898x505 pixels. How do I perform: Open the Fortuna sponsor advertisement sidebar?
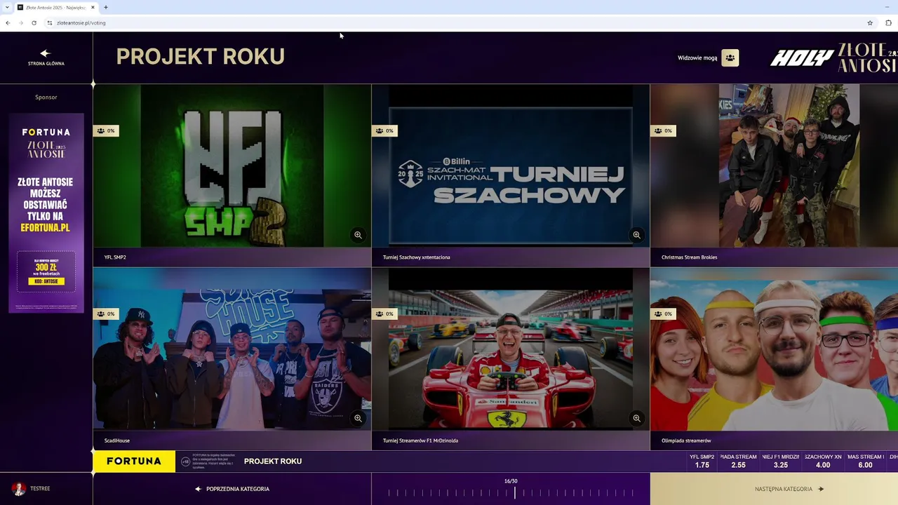click(46, 213)
